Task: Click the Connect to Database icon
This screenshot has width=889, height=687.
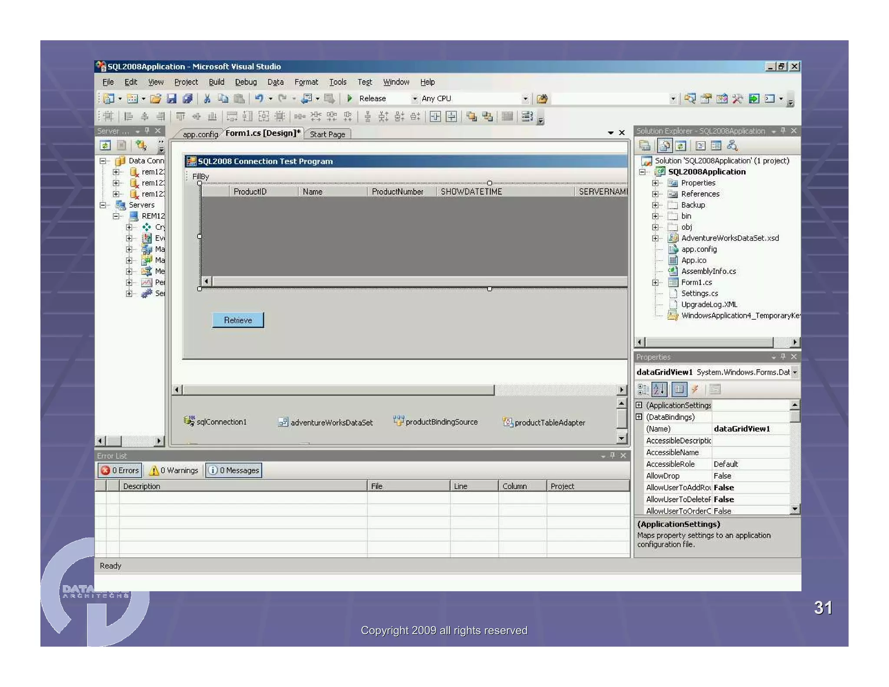Action: [141, 145]
